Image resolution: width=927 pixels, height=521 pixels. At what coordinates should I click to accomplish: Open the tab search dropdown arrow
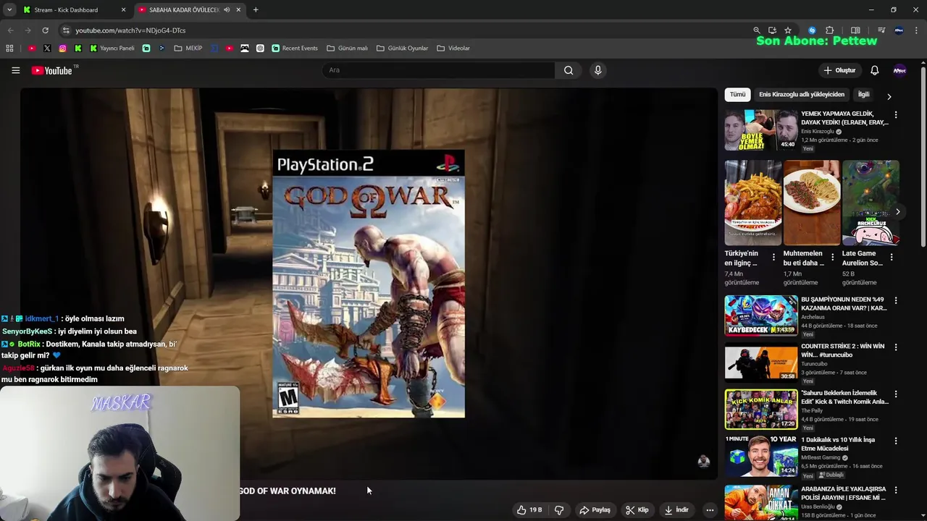(9, 9)
